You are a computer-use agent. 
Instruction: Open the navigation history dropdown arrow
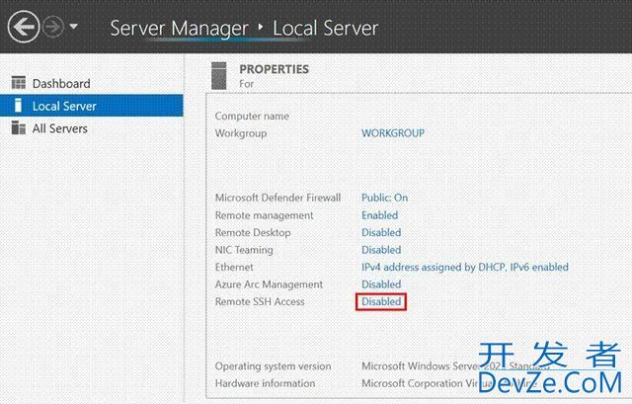pos(73,27)
